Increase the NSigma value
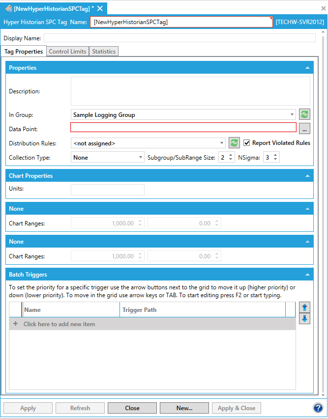The image size is (328, 419). click(276, 155)
